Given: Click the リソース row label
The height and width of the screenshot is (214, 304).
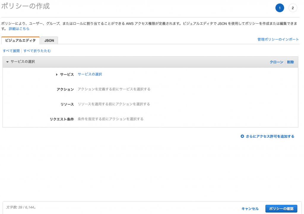Looking at the screenshot, I should click(67, 104).
